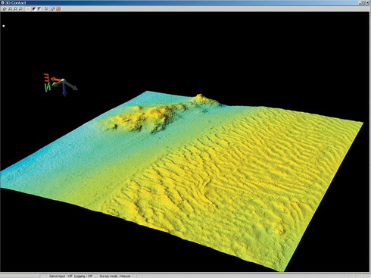This screenshot has width=371, height=278.
Task: Click the red E axis arrow
Action: (56, 80)
